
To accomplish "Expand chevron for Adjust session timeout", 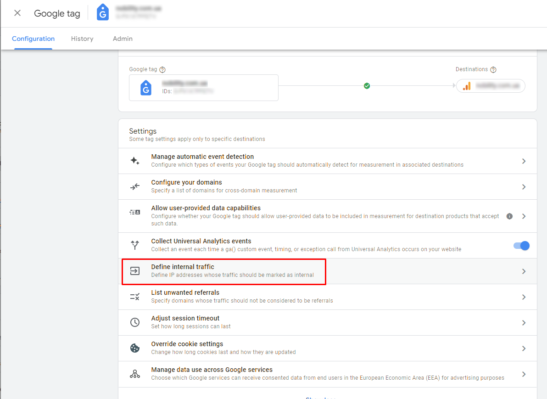I will click(524, 323).
